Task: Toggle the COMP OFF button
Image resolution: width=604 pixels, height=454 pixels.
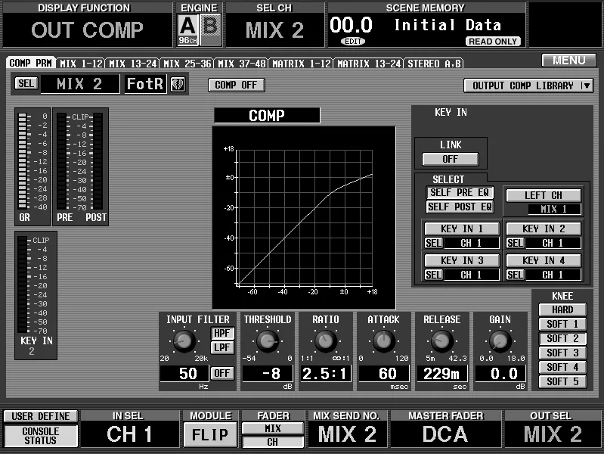Action: coord(236,85)
